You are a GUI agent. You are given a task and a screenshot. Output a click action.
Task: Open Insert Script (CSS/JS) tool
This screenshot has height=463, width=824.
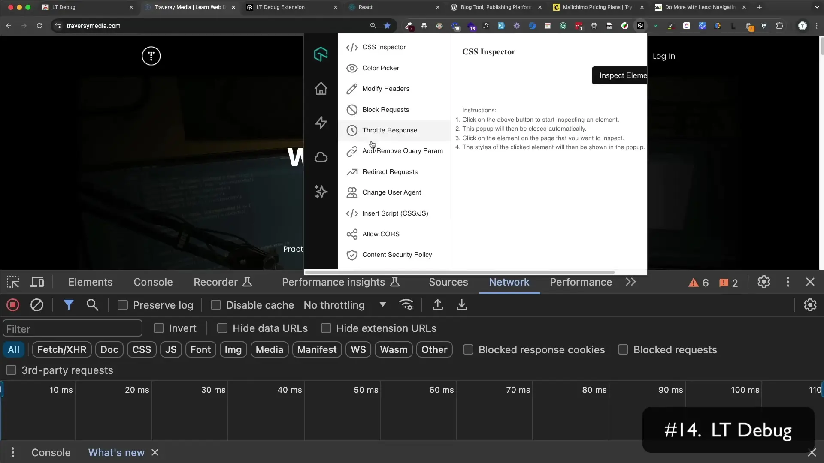(394, 213)
